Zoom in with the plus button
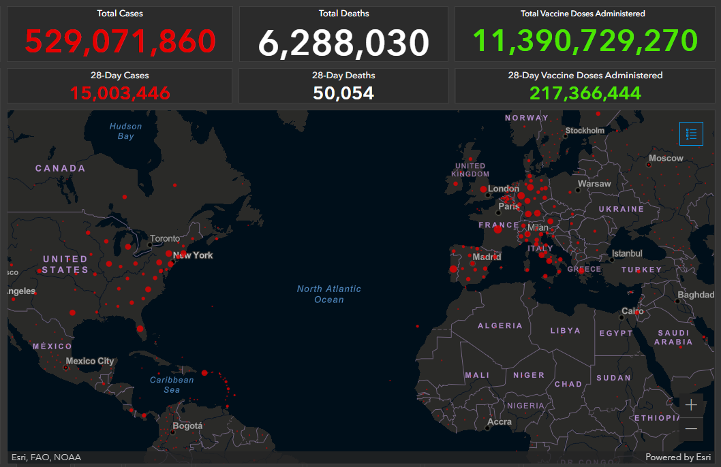This screenshot has width=721, height=467. click(691, 404)
